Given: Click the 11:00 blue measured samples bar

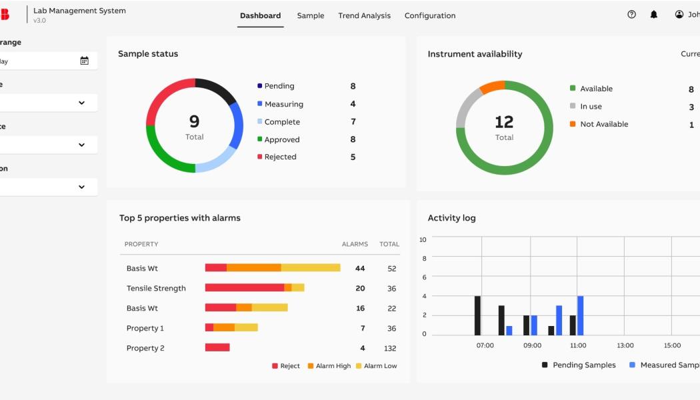Looking at the screenshot, I should tap(581, 315).
